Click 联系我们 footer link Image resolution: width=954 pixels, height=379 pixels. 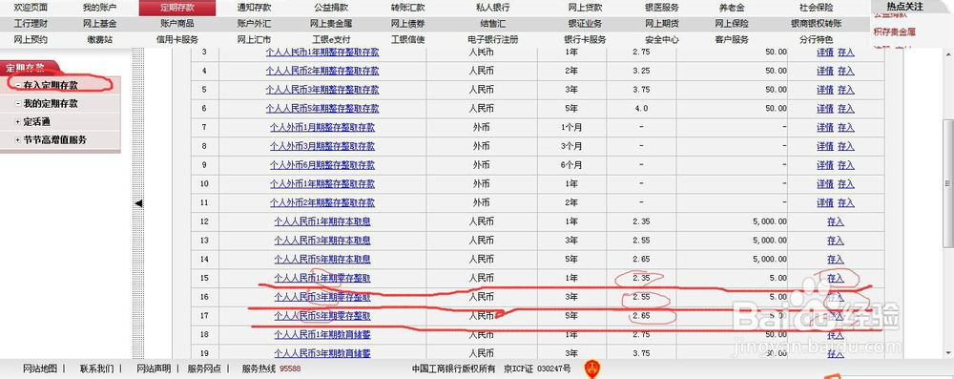96,368
